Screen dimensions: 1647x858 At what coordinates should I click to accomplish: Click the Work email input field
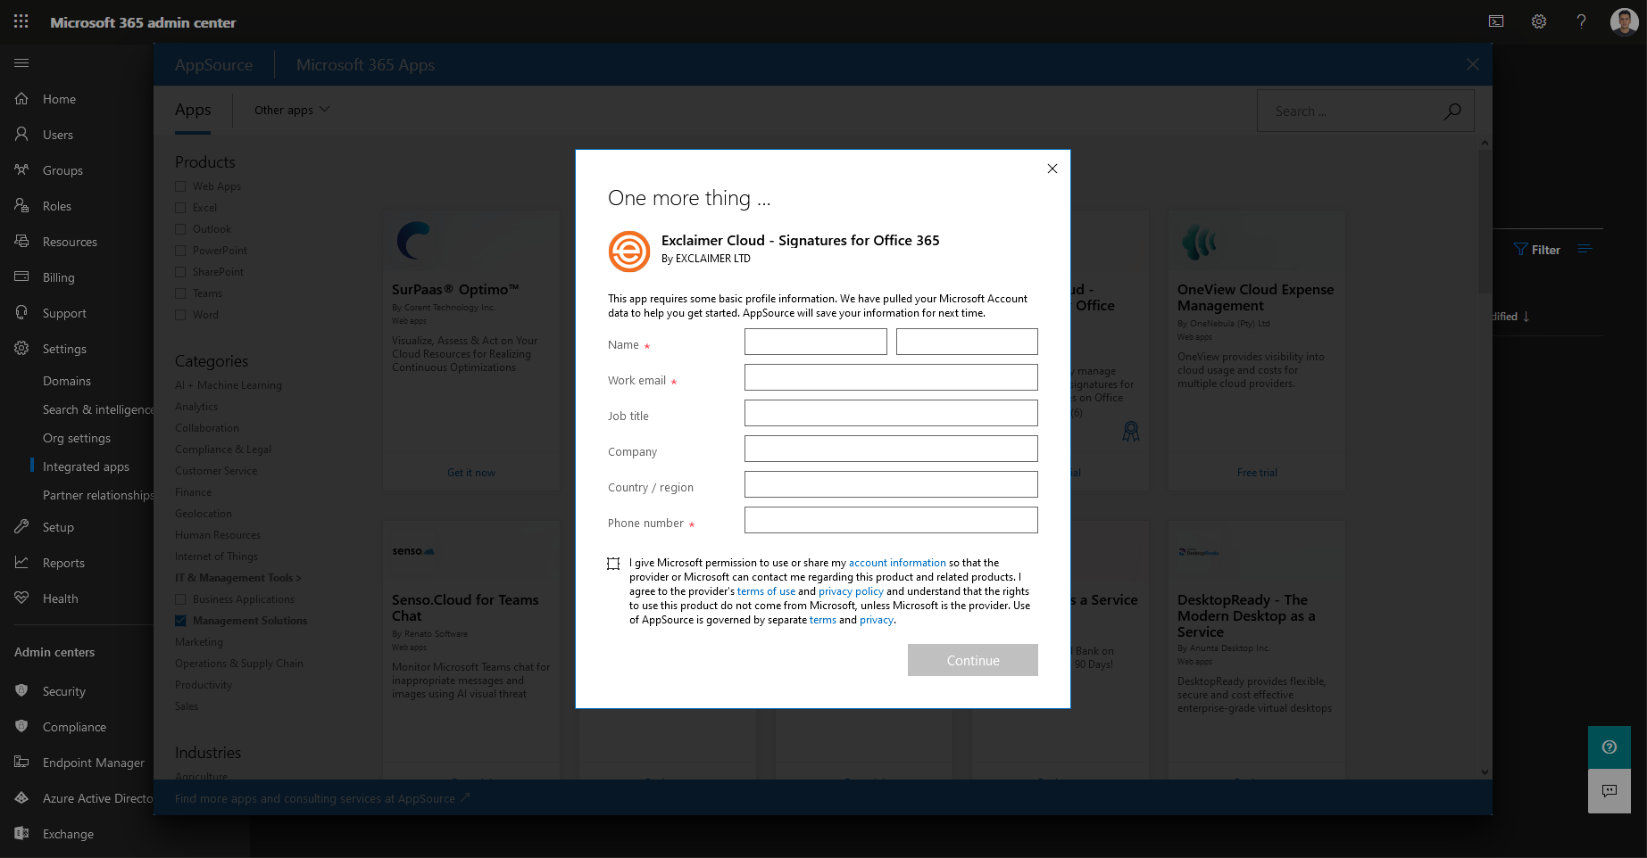click(x=890, y=377)
